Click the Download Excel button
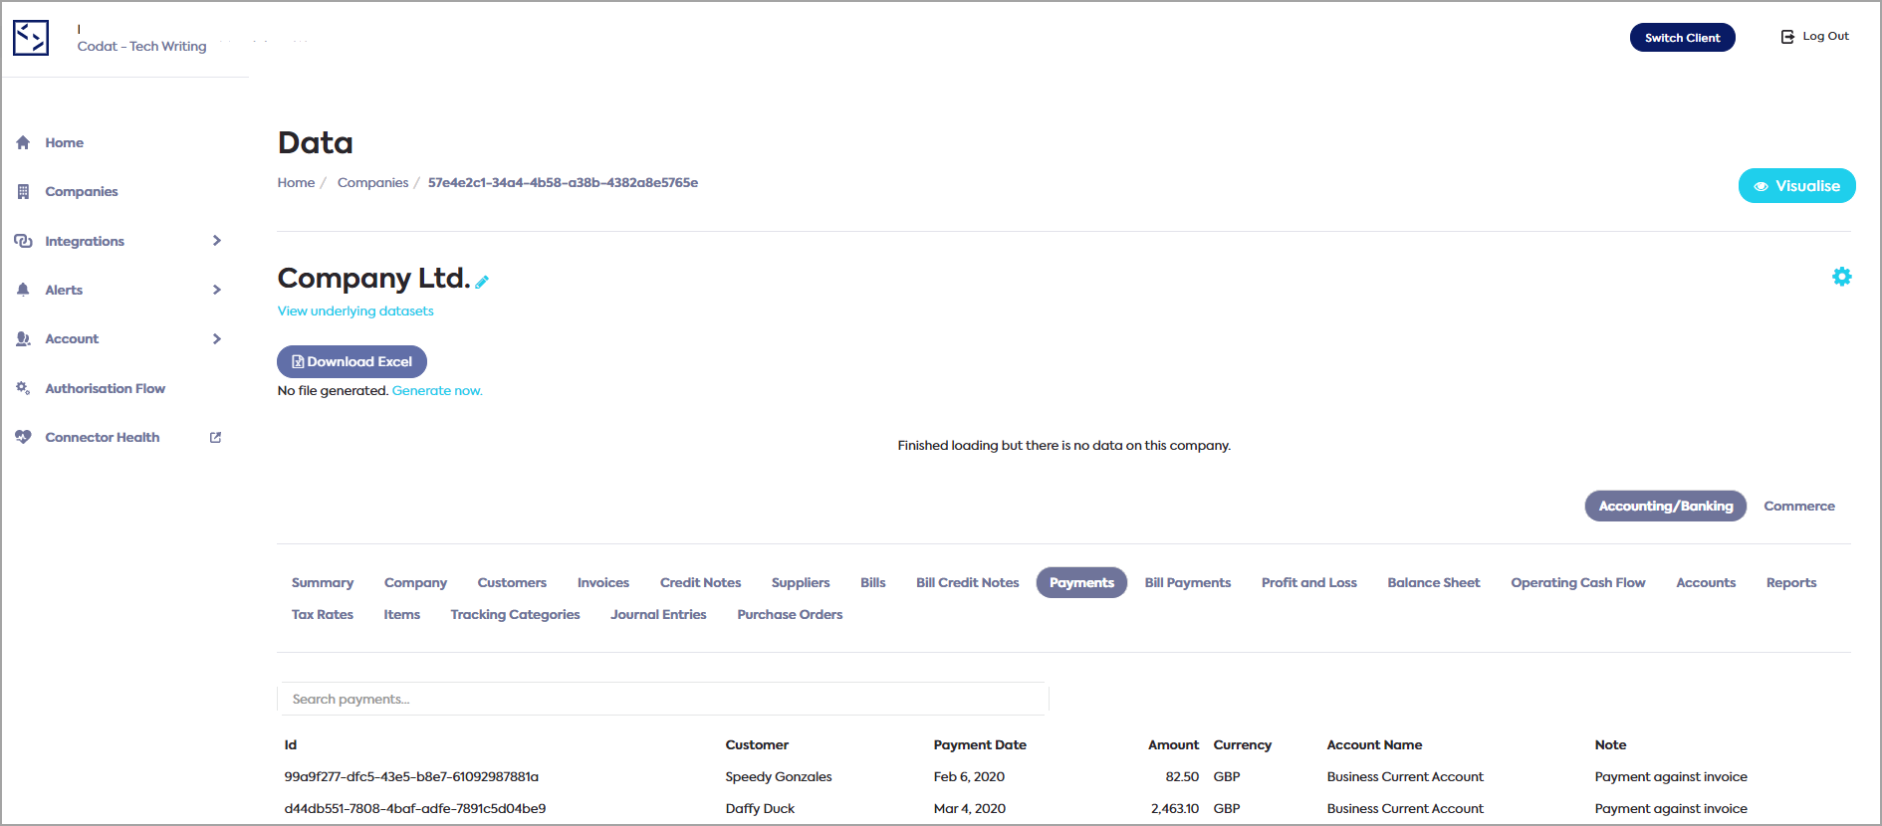1882x826 pixels. (x=352, y=361)
